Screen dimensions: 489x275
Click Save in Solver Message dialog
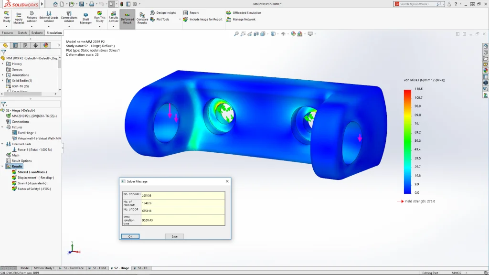(x=174, y=237)
